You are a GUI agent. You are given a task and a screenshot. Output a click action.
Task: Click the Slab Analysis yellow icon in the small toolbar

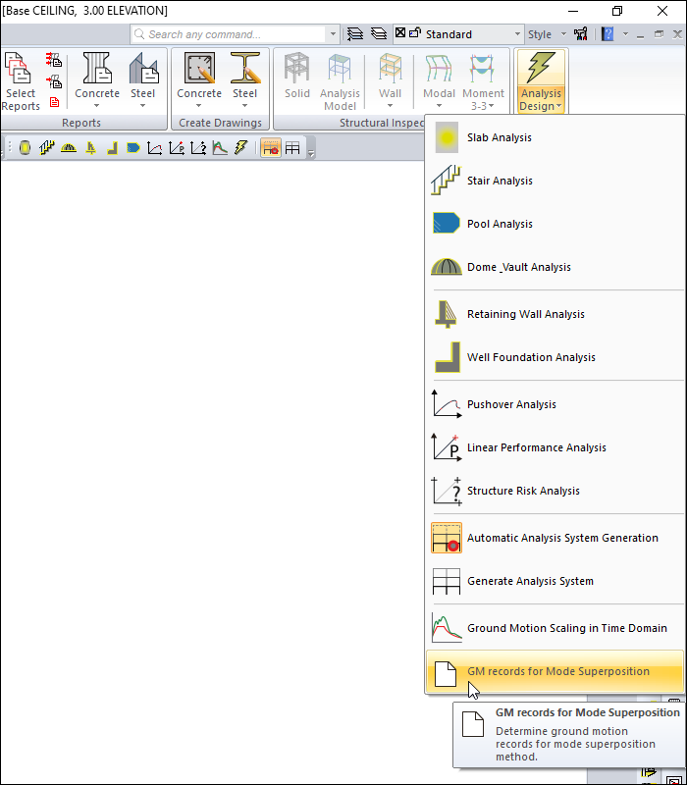[x=25, y=148]
